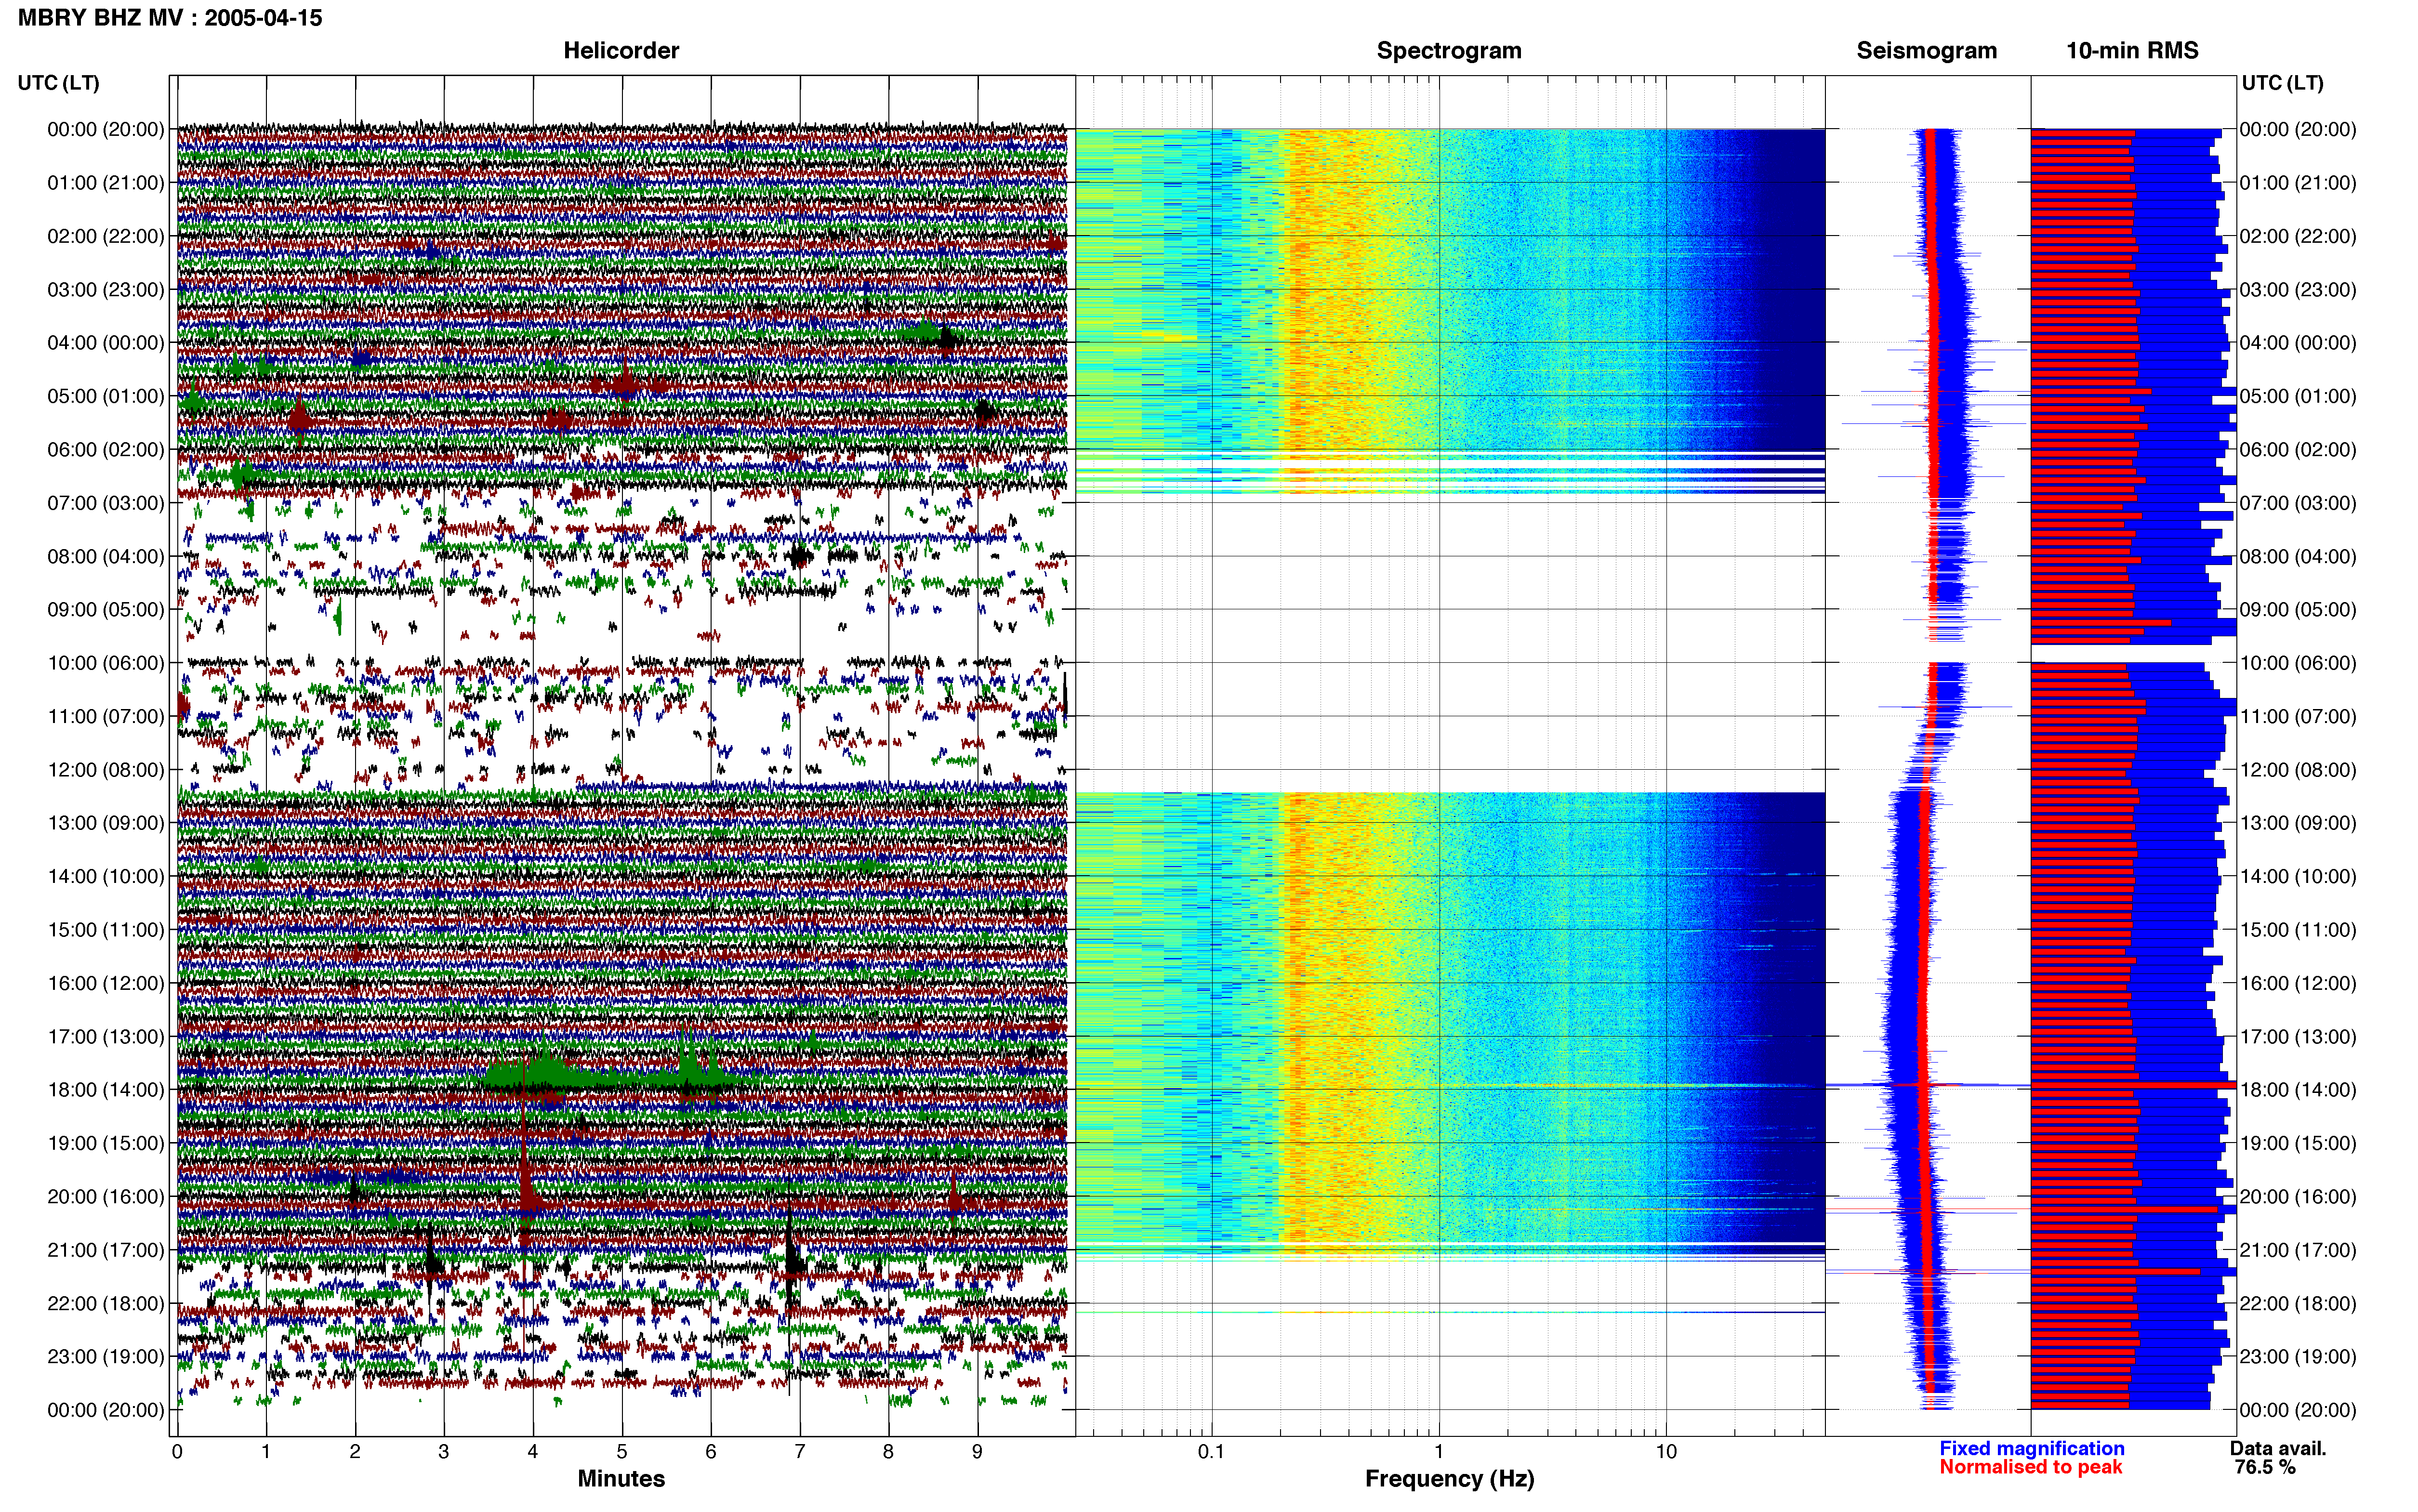Click left time label '23:00 (19:00)'

click(x=106, y=1357)
